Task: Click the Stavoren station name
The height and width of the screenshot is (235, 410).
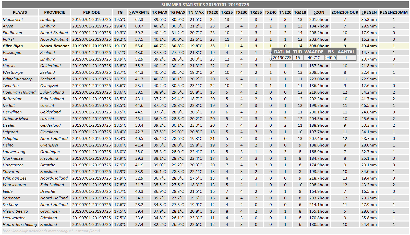Action: [x=11, y=171]
